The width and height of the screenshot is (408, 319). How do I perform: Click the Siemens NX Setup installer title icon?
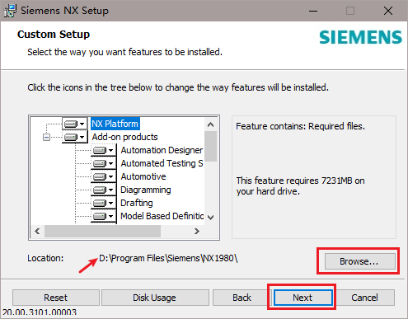pyautogui.click(x=10, y=11)
